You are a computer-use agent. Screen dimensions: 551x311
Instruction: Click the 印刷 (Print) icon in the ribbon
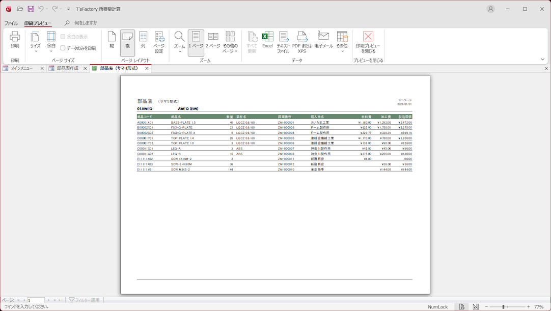coord(15,40)
